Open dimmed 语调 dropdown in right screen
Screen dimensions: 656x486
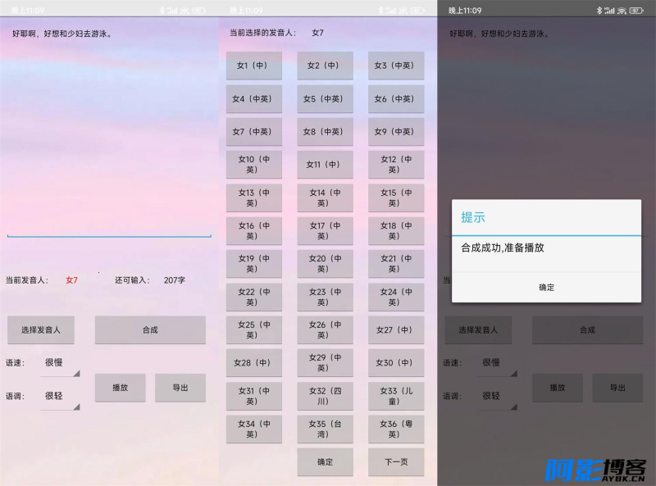497,396
